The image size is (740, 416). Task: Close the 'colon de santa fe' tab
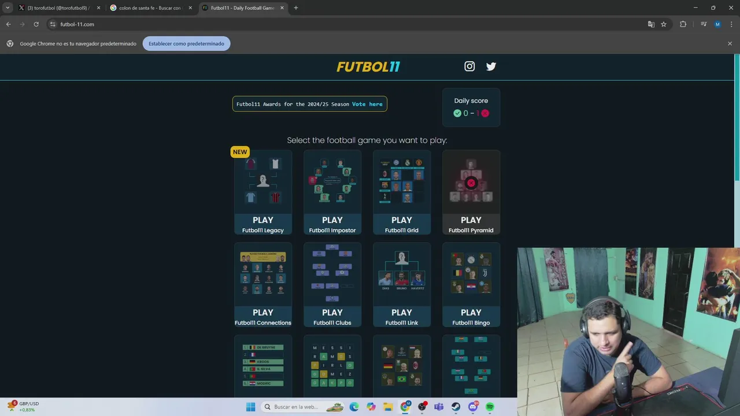[190, 8]
